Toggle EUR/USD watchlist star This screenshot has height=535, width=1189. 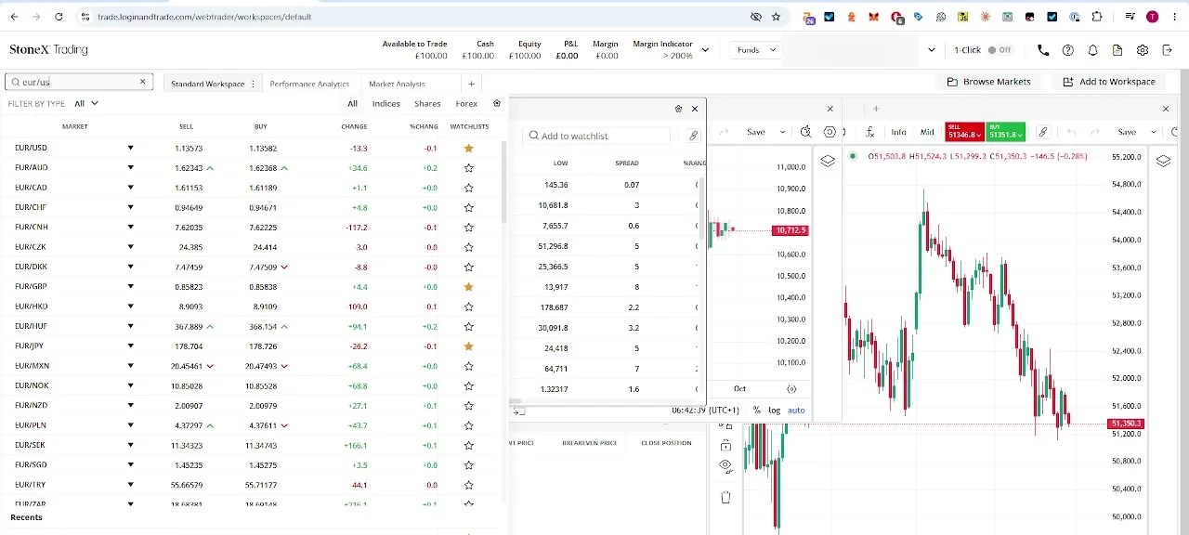click(x=468, y=149)
